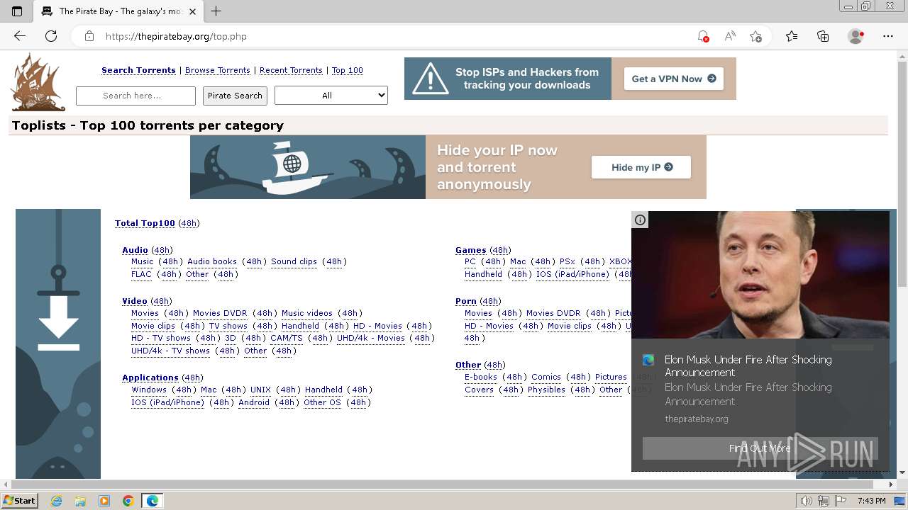This screenshot has height=510, width=908.
Task: Click the vertical scrollbar thumb
Action: click(902, 174)
